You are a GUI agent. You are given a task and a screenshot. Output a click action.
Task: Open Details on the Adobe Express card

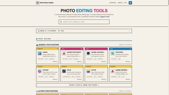point(128,79)
